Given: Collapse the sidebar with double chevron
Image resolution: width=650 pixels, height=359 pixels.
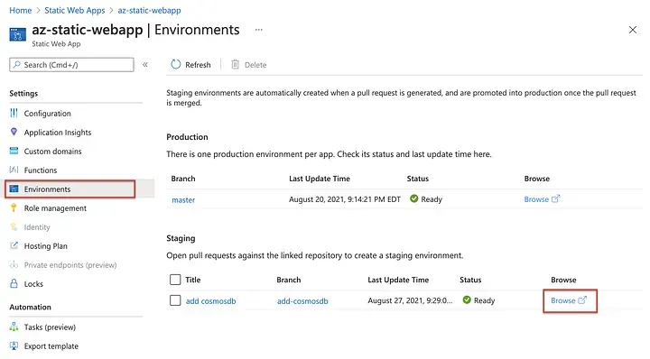Looking at the screenshot, I should pos(145,65).
